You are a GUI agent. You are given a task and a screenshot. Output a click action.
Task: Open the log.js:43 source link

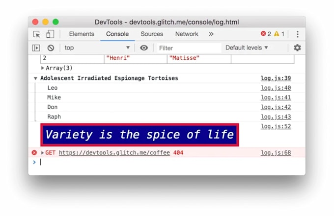point(276,117)
